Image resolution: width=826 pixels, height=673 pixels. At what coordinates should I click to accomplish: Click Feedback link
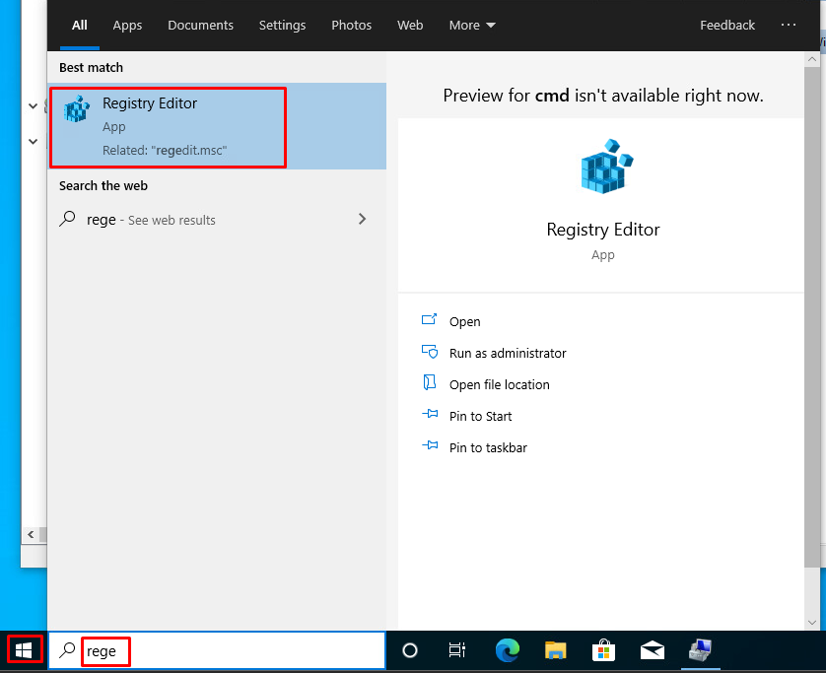727,25
